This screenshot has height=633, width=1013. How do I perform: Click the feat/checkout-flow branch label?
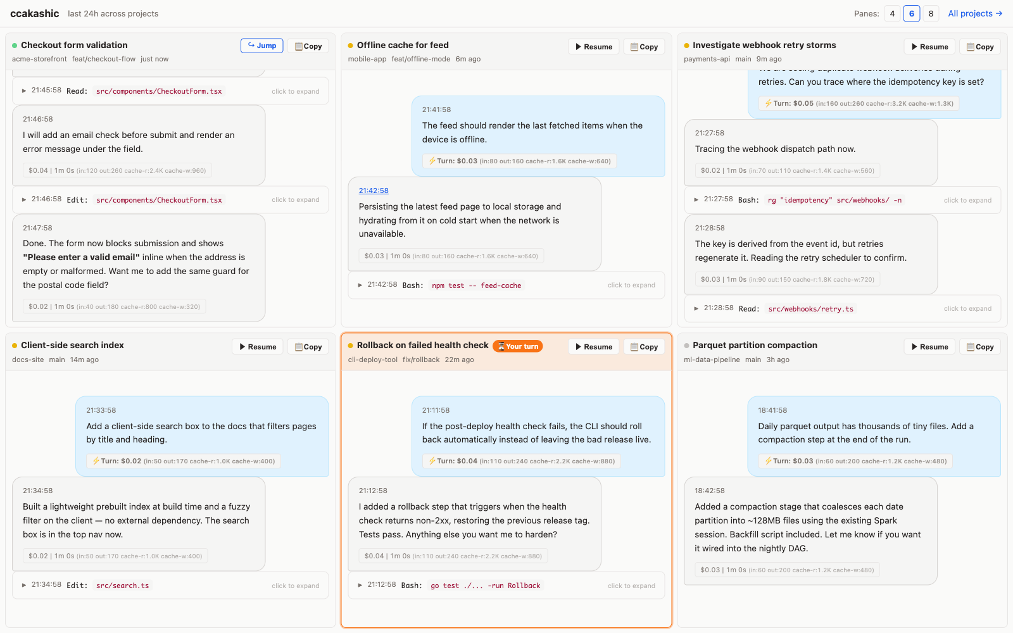[x=104, y=59]
